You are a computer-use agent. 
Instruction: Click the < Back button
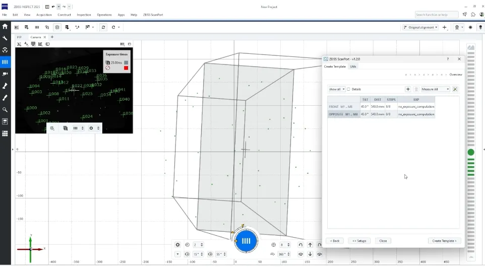coord(335,241)
